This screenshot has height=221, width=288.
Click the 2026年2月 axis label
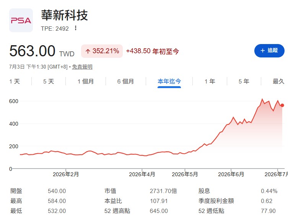pyautogui.click(x=66, y=174)
